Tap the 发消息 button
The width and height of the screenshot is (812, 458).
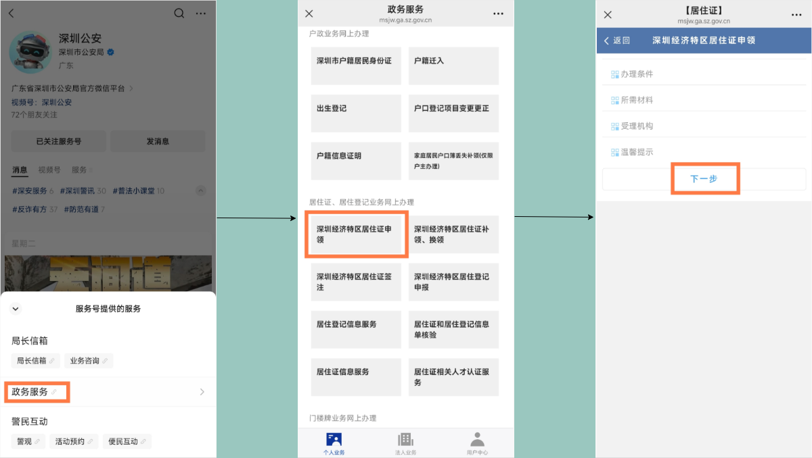click(158, 141)
